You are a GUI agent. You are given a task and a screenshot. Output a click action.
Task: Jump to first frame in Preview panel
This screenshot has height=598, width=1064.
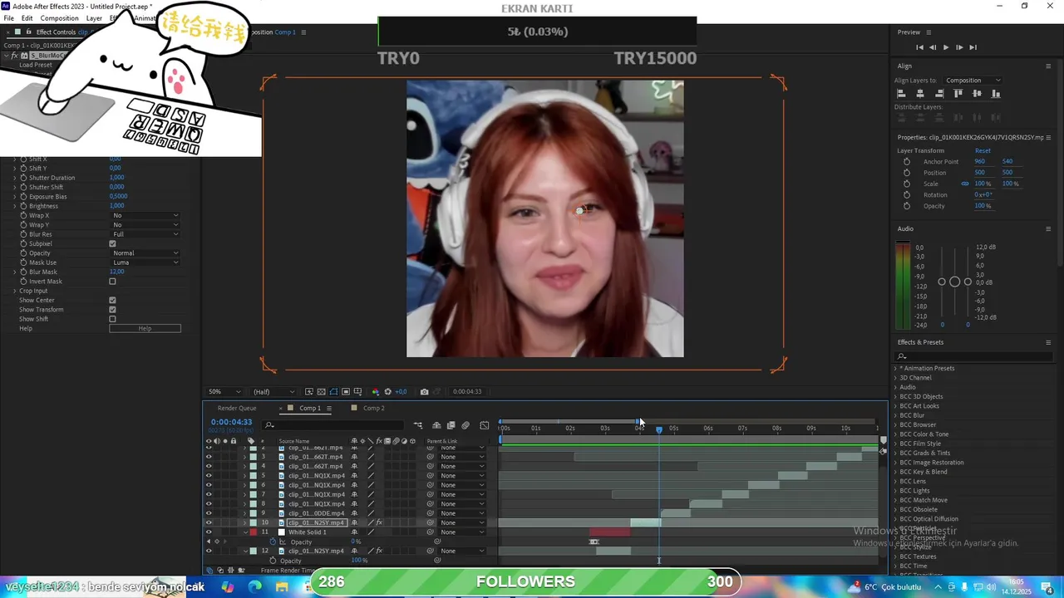(x=919, y=47)
